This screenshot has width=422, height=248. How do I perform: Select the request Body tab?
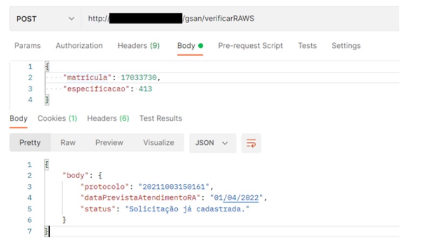click(186, 46)
